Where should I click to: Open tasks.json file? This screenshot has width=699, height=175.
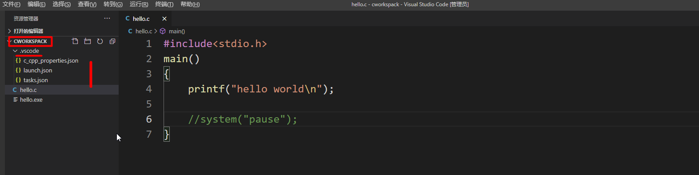point(62,80)
